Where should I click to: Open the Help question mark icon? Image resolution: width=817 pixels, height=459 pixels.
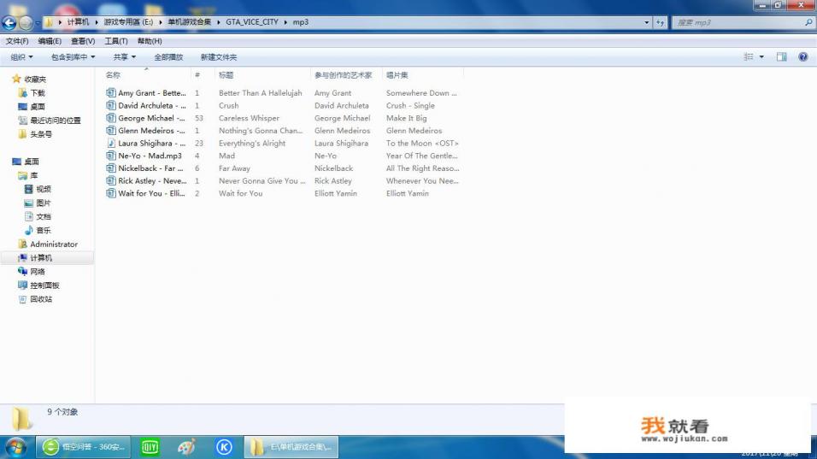coord(802,57)
